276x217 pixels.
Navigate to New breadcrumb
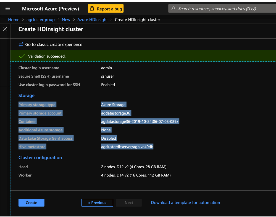coord(66,20)
